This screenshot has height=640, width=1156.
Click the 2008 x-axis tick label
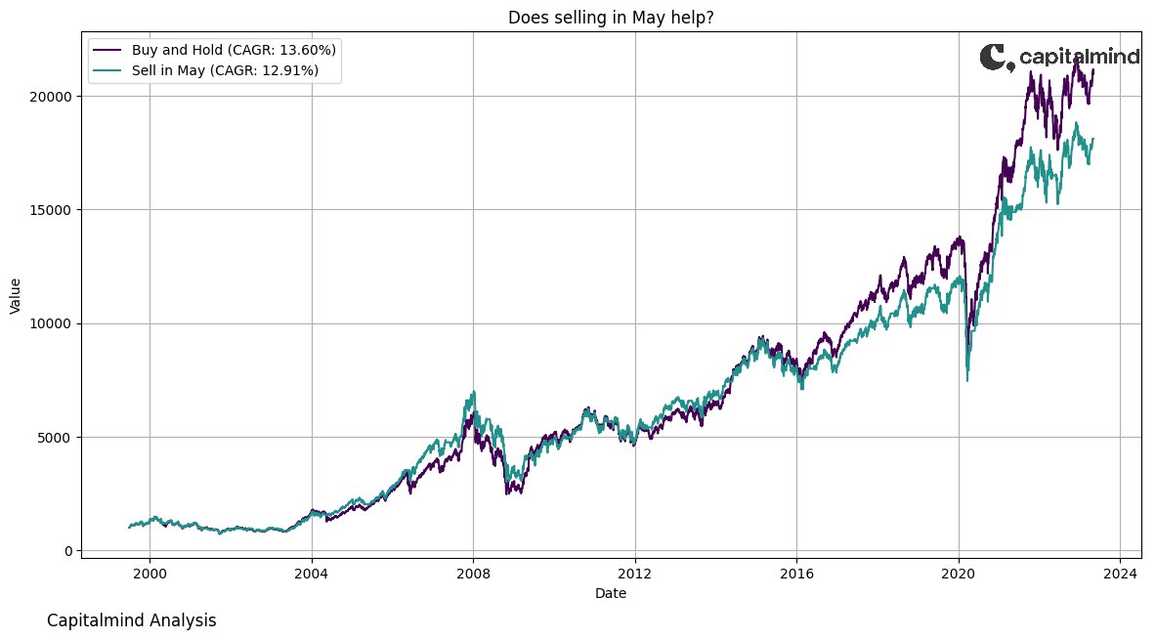tap(473, 573)
